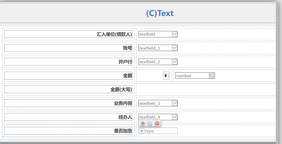The image size is (282, 144).
Task: Click the edit icon in textfield_4
Action: click(x=175, y=117)
